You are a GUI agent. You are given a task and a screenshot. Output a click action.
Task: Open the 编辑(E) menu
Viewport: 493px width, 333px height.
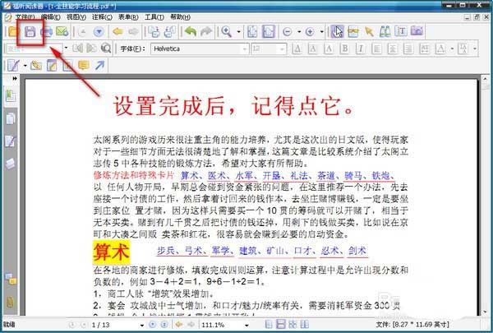point(51,17)
